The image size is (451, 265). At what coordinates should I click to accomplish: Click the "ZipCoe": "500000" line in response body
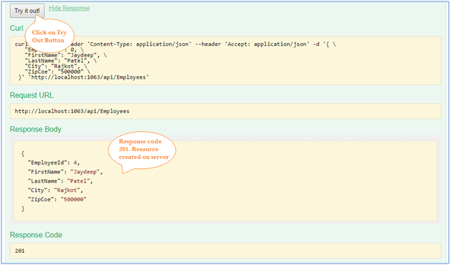click(x=57, y=200)
